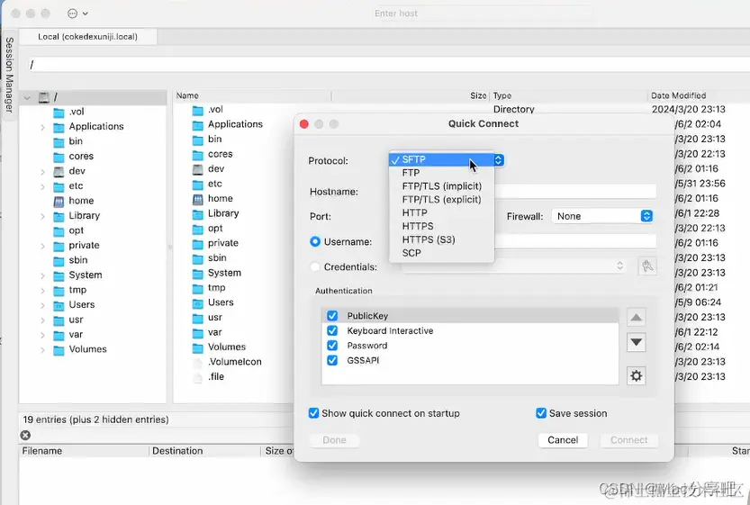The image size is (750, 505).
Task: Click the dev drive icon in tree
Action: (x=59, y=171)
